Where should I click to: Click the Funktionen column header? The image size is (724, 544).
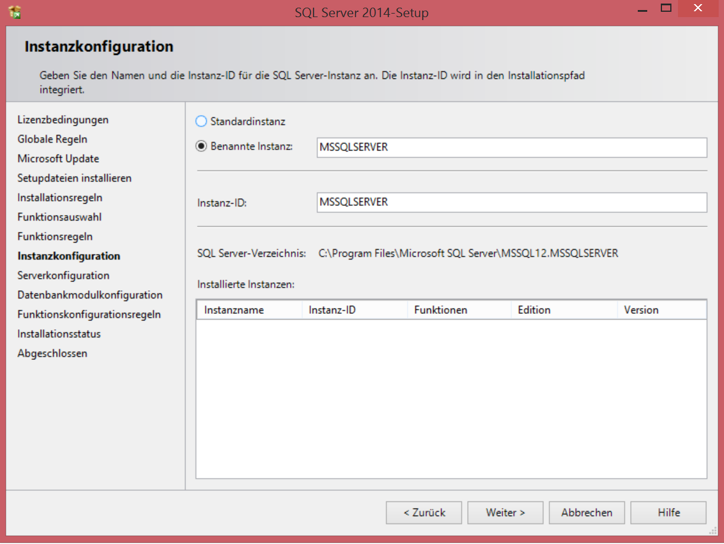(x=459, y=310)
